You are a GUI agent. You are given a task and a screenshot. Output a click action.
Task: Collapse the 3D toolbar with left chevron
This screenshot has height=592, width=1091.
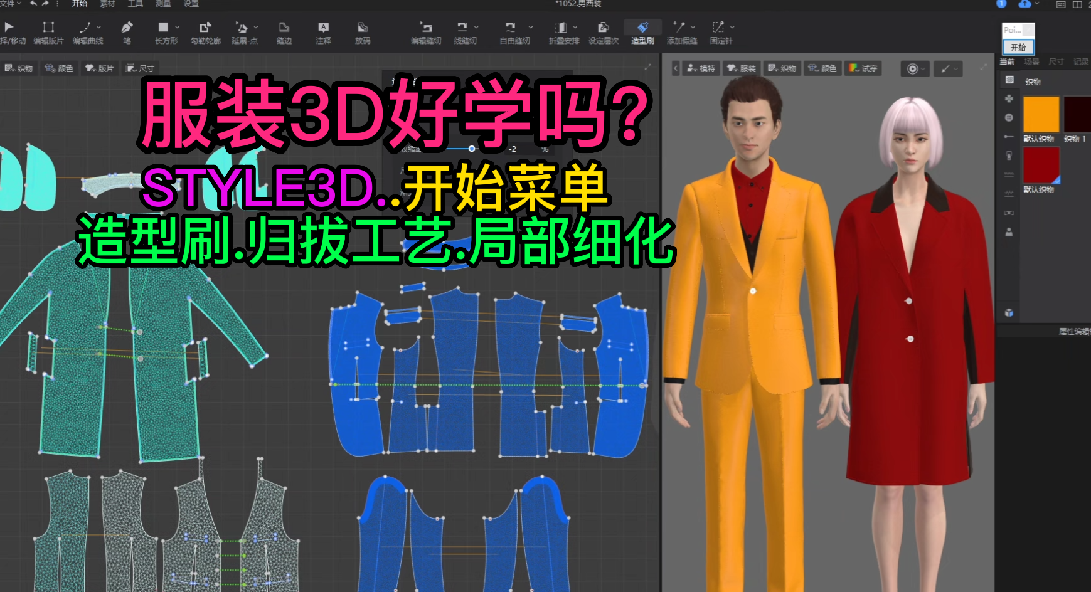click(676, 68)
